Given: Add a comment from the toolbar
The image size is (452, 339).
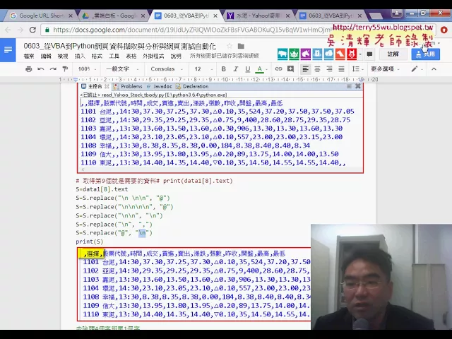Looking at the screenshot, I should [290, 69].
